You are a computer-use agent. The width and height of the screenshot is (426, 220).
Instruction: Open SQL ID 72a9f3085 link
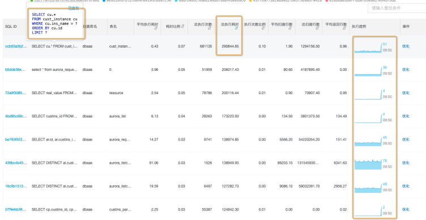[x=16, y=93]
